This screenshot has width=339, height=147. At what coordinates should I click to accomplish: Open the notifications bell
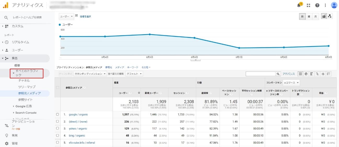click(299, 5)
